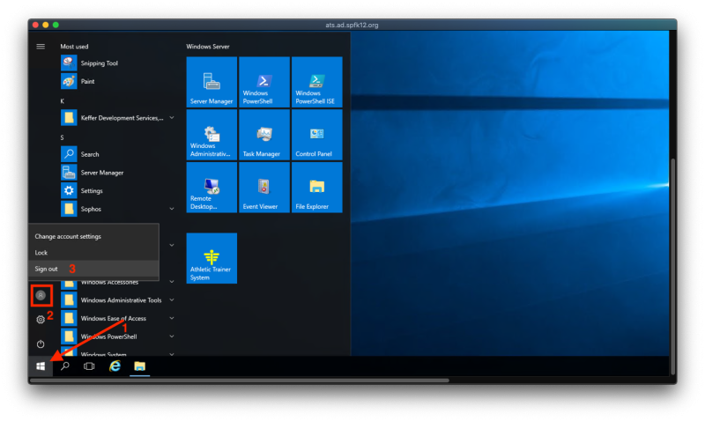This screenshot has height=421, width=705.
Task: Toggle the hamburger menu at top of Start
Action: click(x=40, y=46)
